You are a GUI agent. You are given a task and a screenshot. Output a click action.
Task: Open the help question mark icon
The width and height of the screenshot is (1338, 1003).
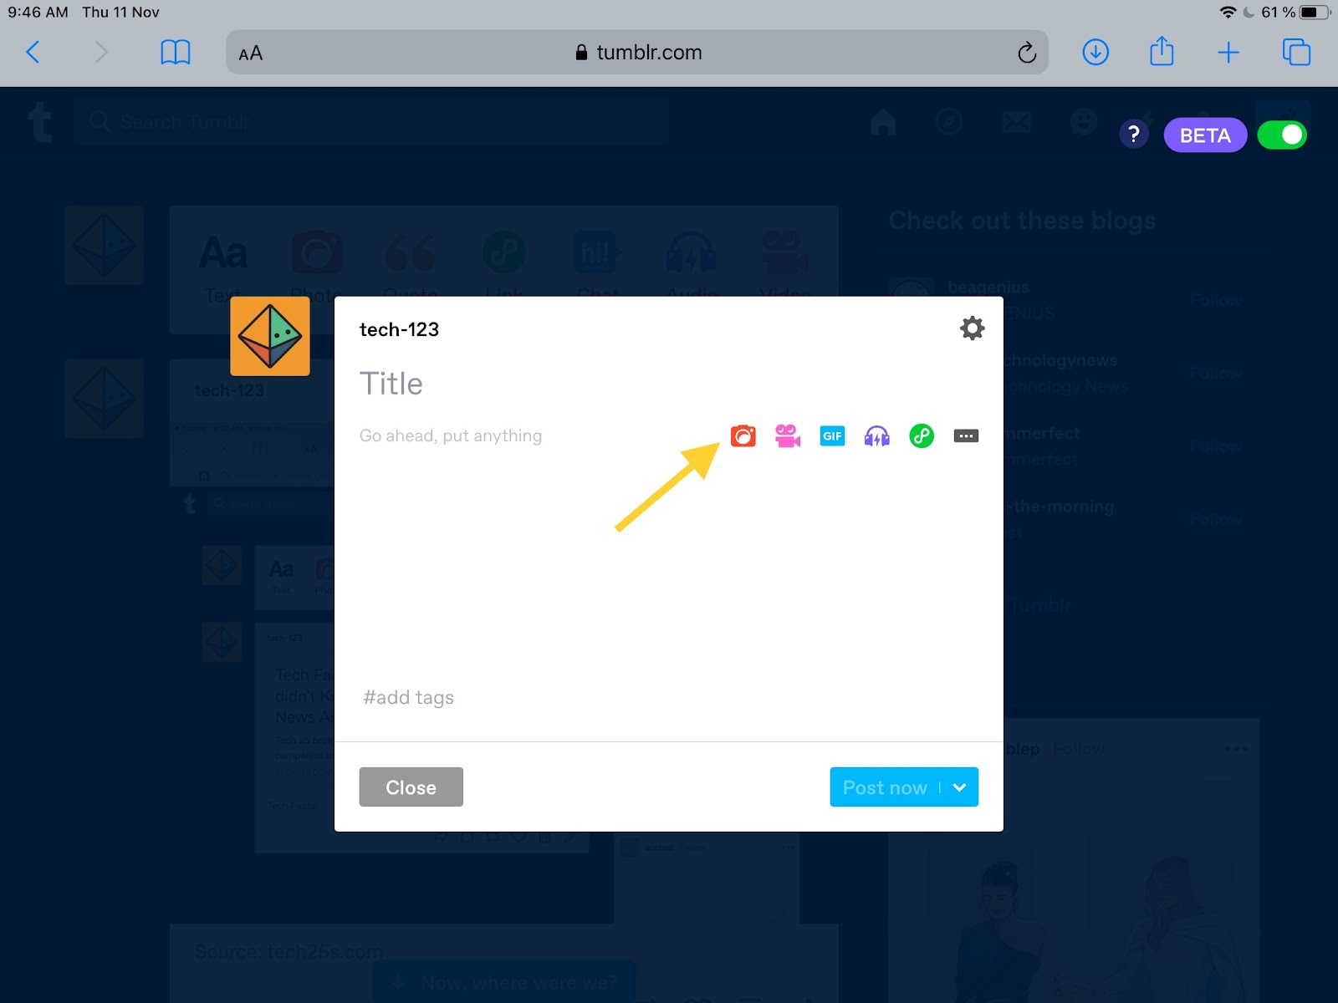[x=1133, y=135]
